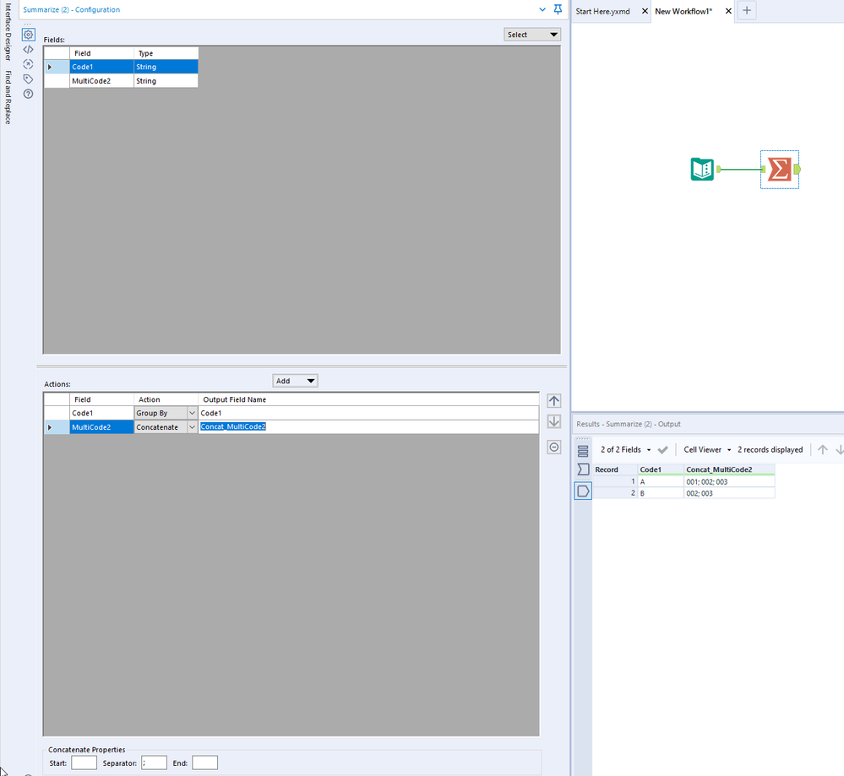
Task: Open the Interface Designer side tab
Action: [x=8, y=32]
